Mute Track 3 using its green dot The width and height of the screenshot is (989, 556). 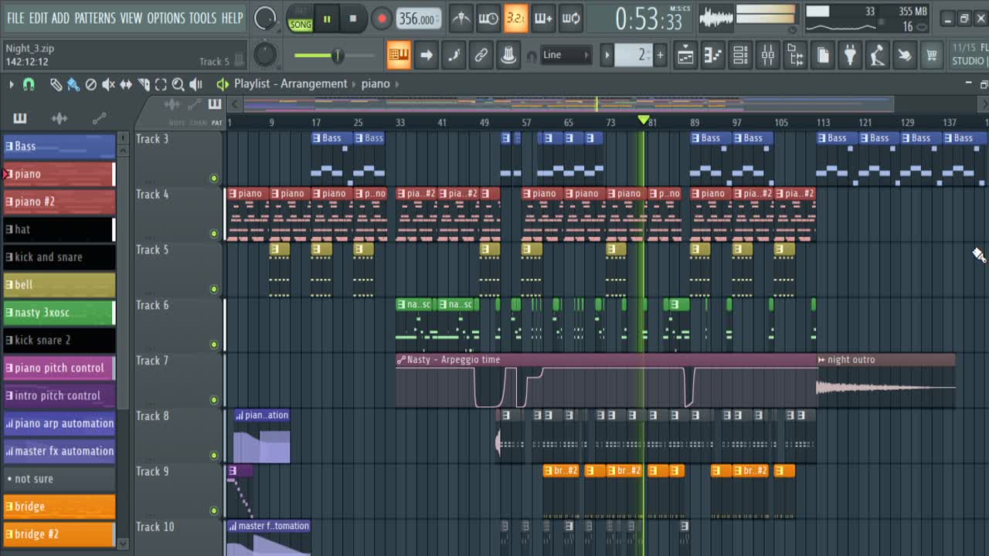[214, 178]
